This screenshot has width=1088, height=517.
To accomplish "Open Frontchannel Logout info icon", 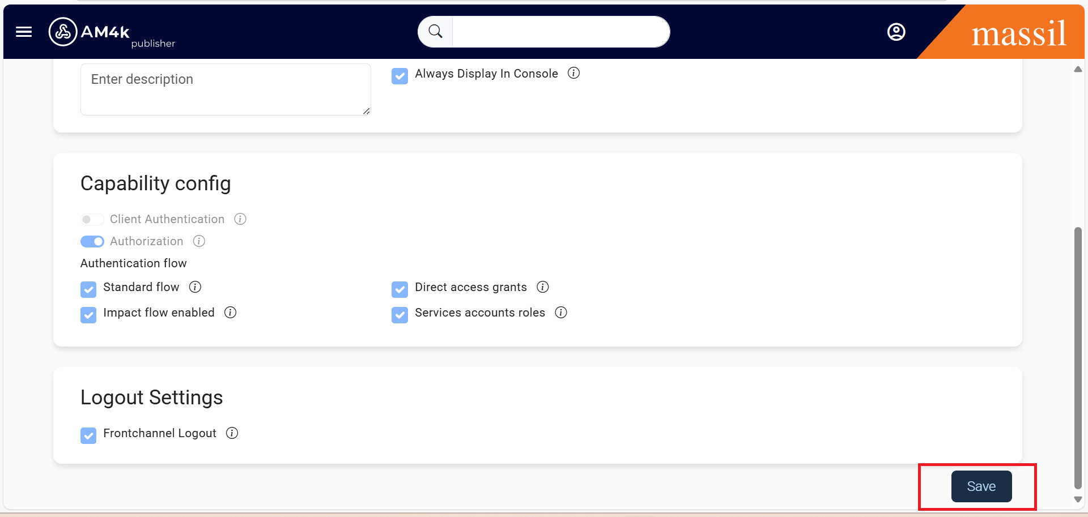I will coord(232,433).
